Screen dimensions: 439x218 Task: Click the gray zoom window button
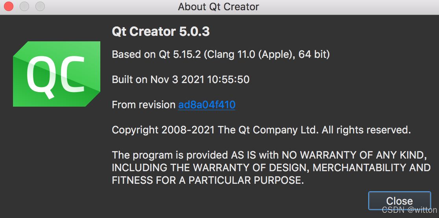click(x=40, y=7)
